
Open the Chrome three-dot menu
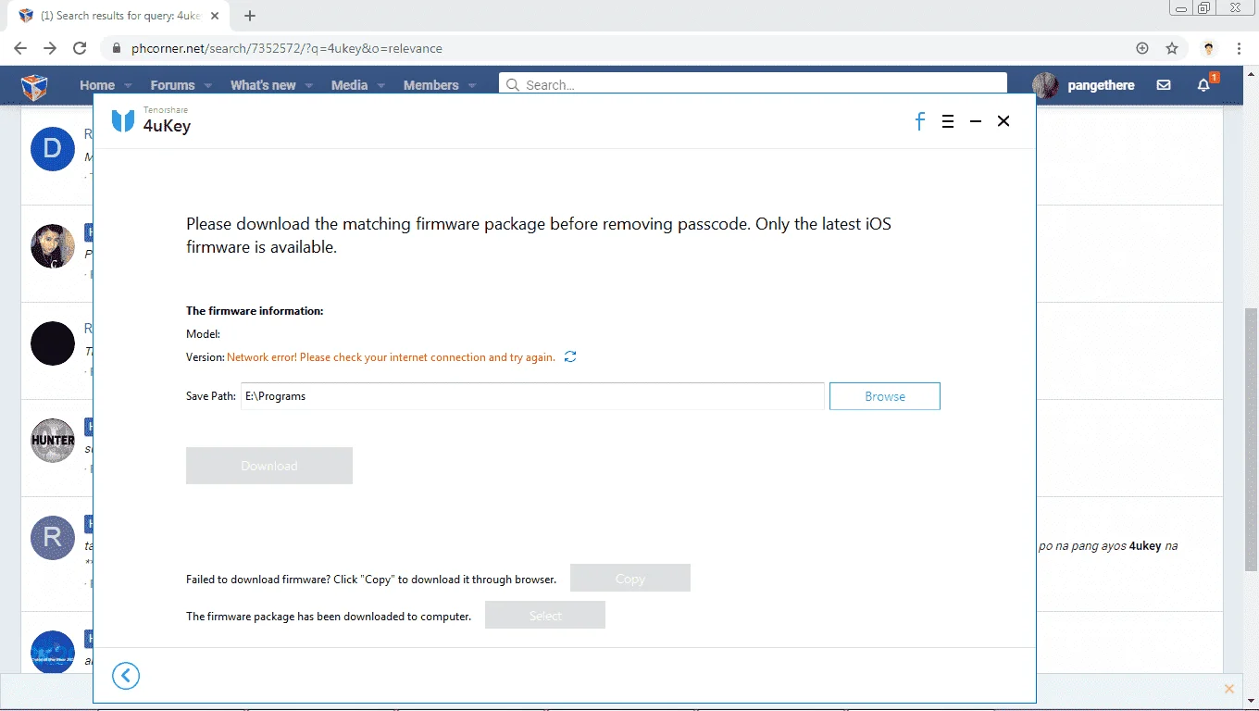click(x=1240, y=48)
